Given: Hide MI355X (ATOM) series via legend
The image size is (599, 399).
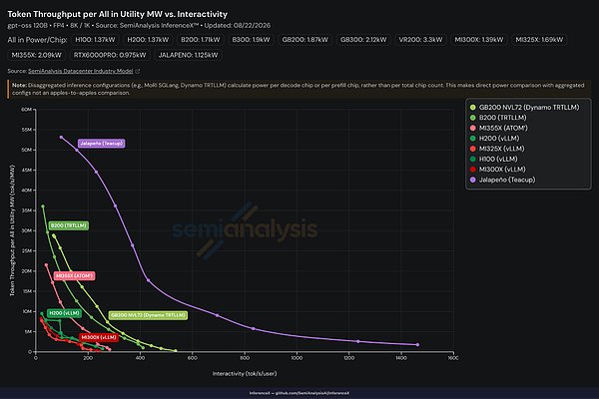Looking at the screenshot, I should (498, 128).
